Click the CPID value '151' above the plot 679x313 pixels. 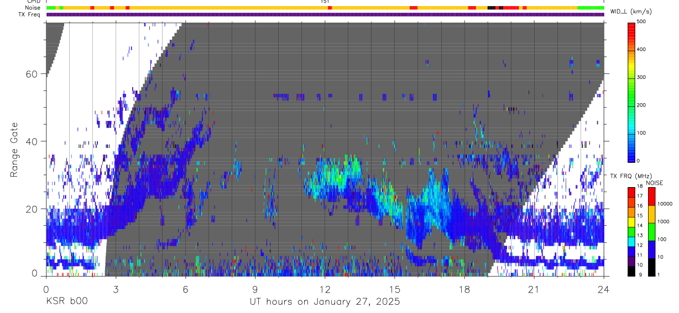click(x=325, y=2)
